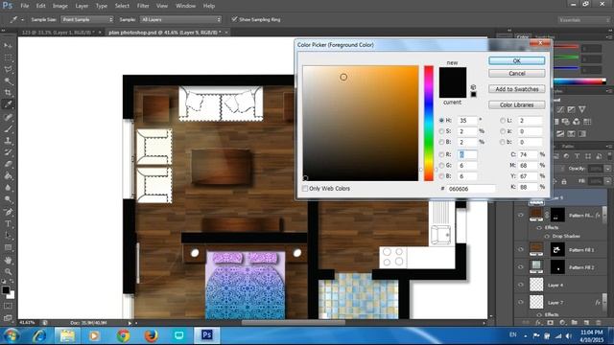614x345 pixels.
Task: Enable the Show Sampling Ring checkbox
Action: point(234,19)
